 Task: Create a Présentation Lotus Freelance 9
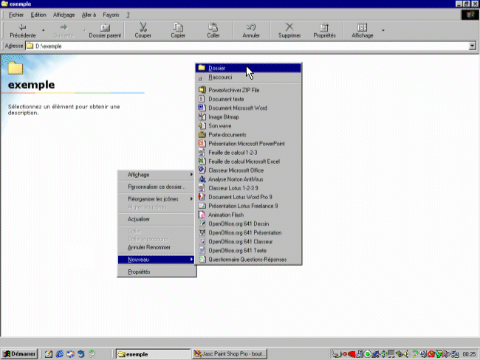tap(248, 206)
